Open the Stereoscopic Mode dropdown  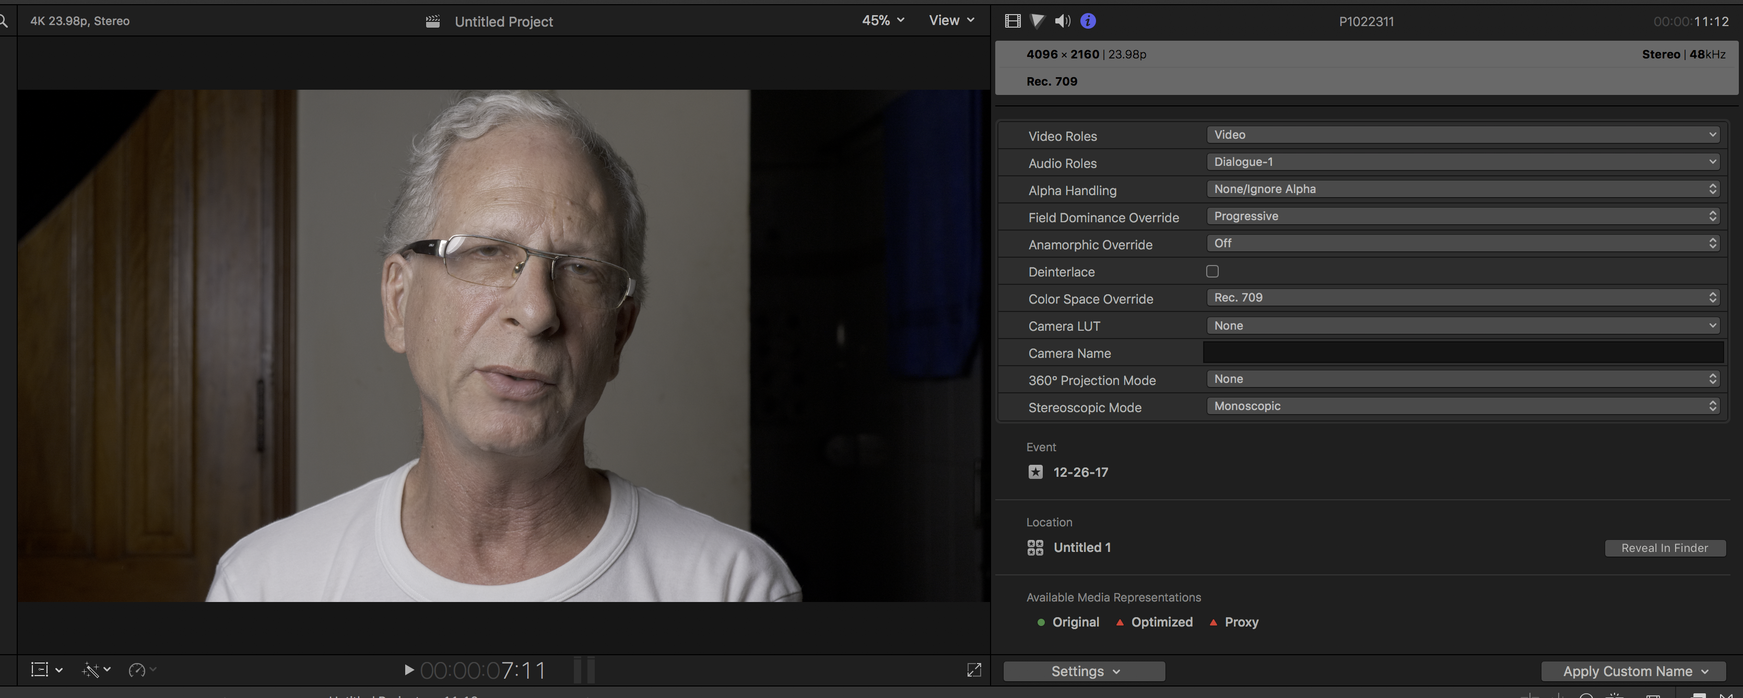(x=1464, y=406)
